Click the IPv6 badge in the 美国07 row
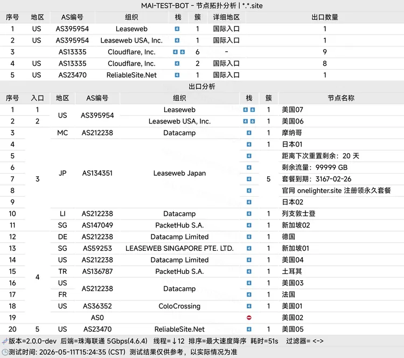 [x=253, y=109]
